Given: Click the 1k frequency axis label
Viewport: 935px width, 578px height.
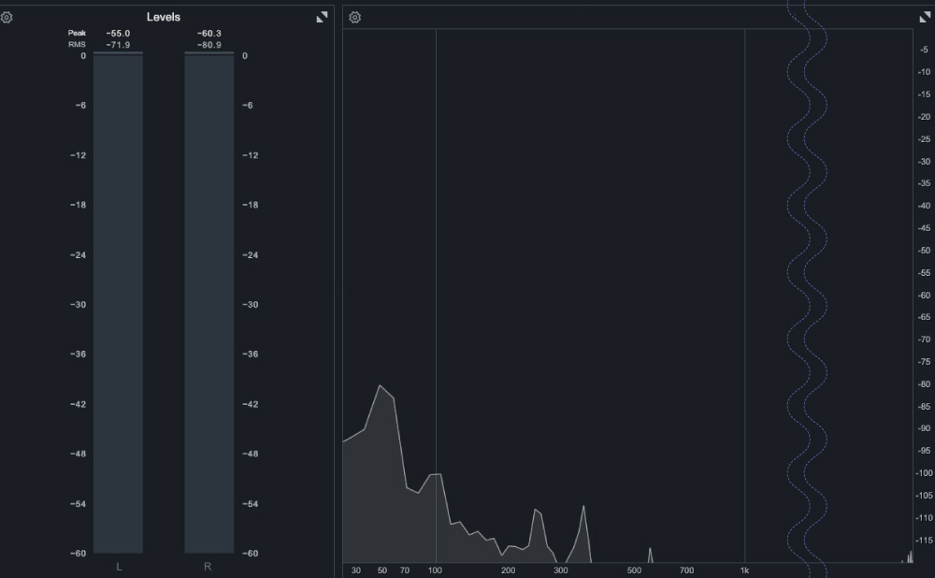Looking at the screenshot, I should (744, 571).
